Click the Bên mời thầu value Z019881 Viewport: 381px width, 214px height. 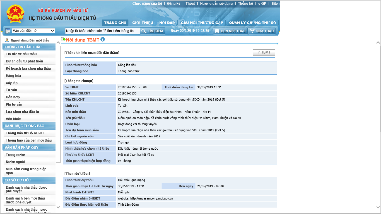coord(165,112)
